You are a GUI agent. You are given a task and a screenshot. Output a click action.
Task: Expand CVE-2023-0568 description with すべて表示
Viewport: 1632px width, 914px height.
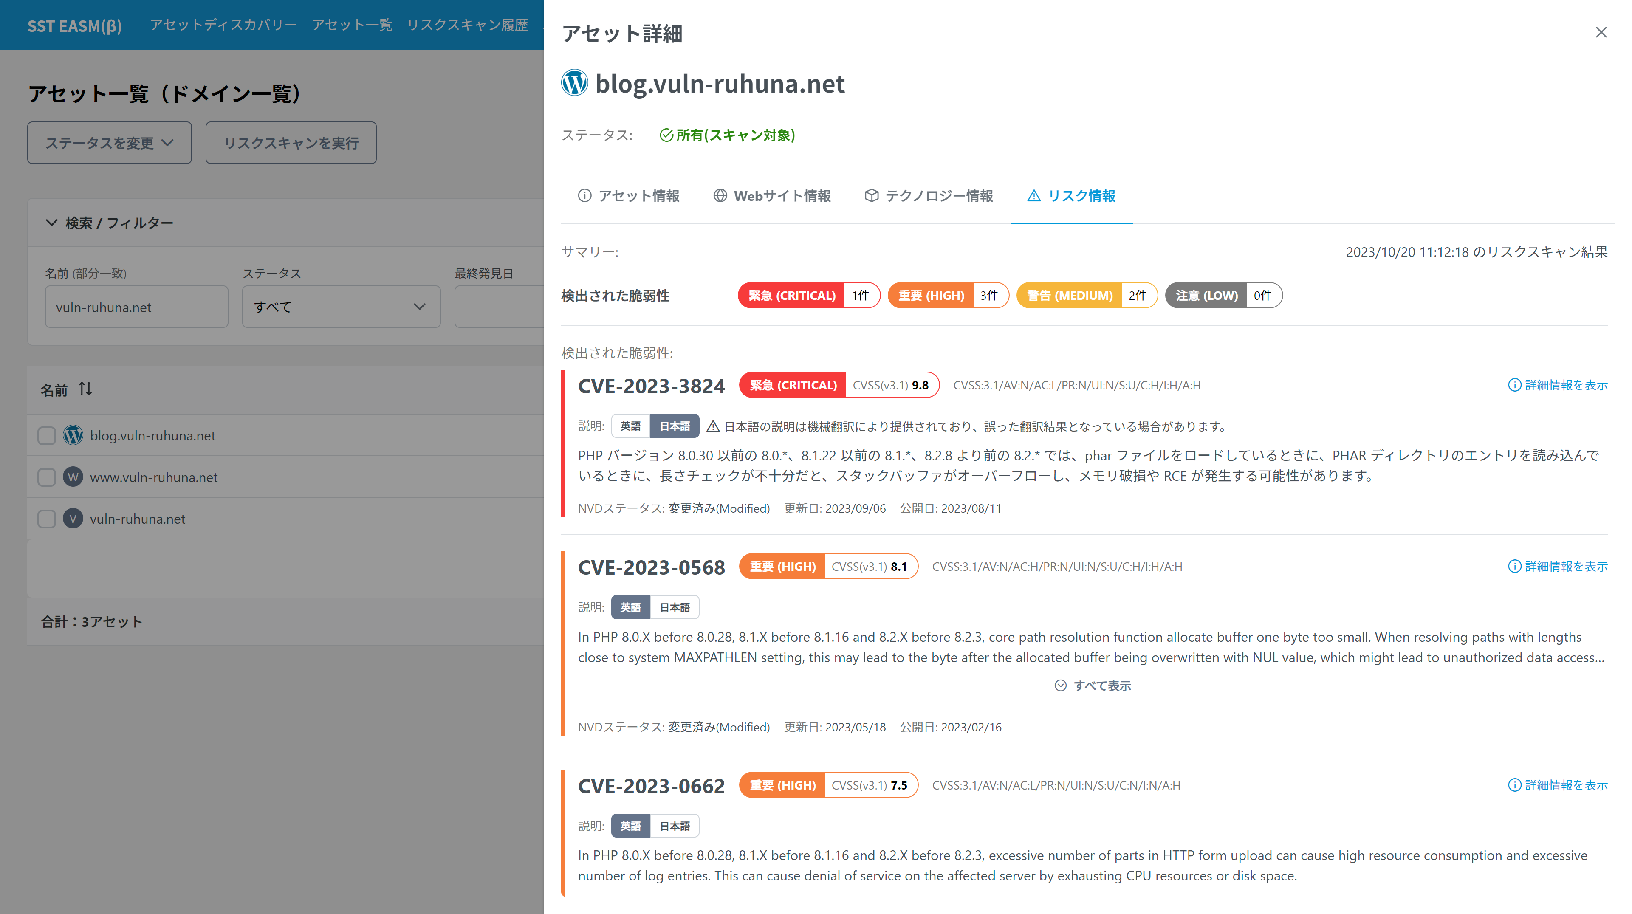(1092, 686)
